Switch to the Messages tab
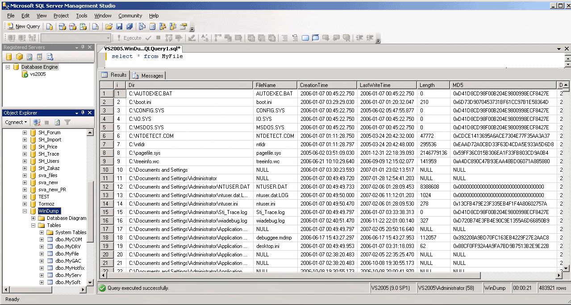The width and height of the screenshot is (571, 305). click(148, 75)
